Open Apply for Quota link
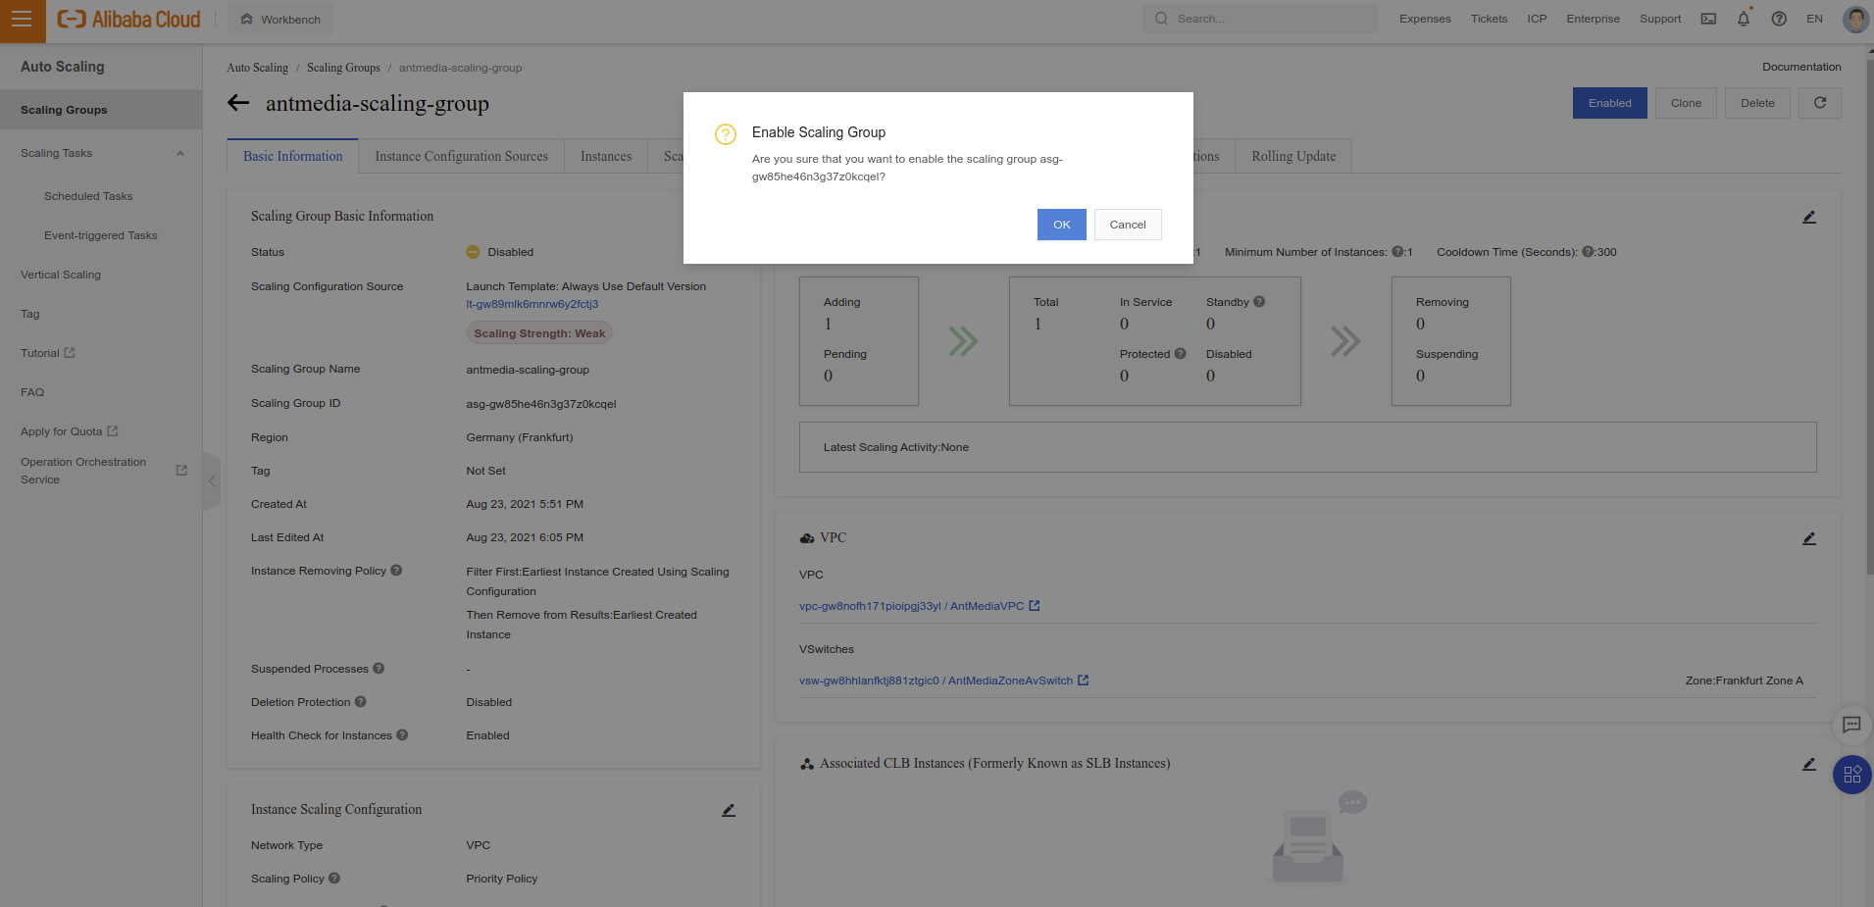This screenshot has width=1874, height=907. 70,431
